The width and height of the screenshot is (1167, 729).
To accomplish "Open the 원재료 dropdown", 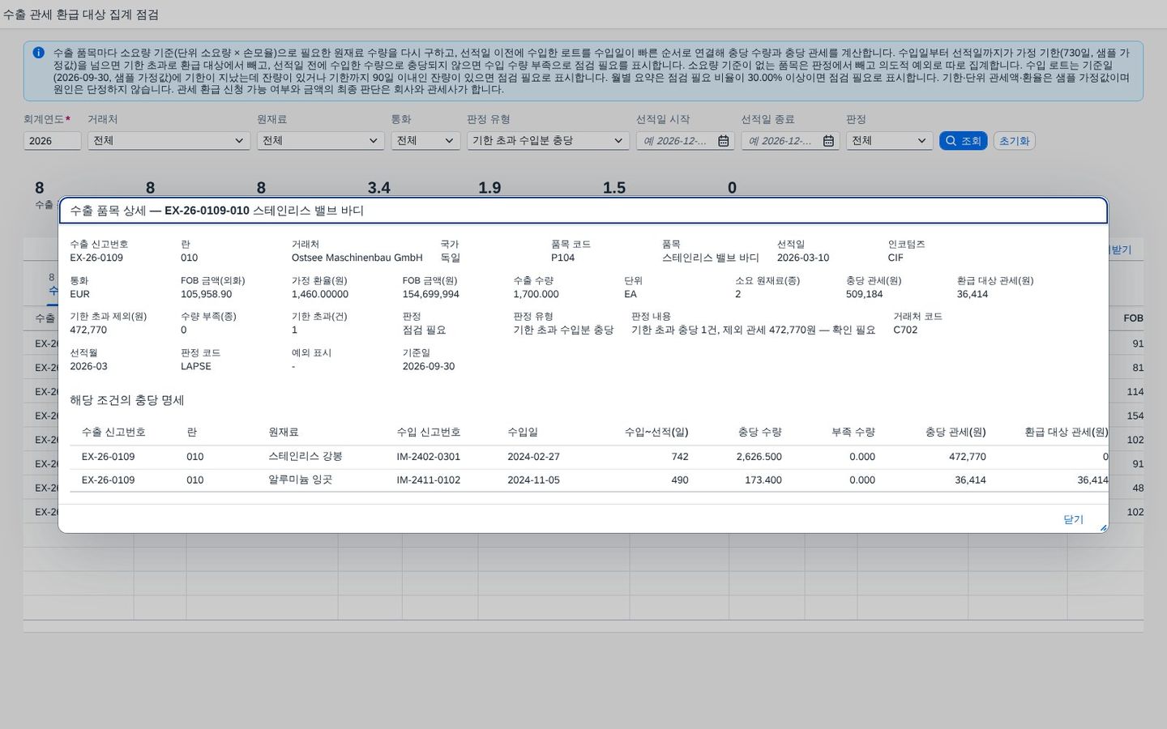I will [321, 141].
